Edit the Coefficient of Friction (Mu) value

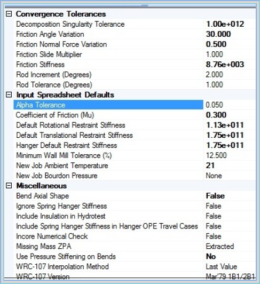coord(230,115)
